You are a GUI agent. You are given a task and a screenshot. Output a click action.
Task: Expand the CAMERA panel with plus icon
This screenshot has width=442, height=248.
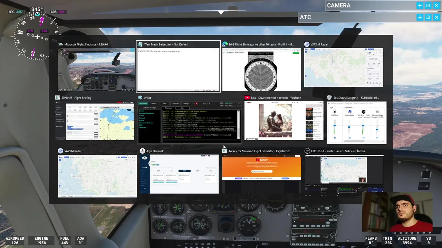pyautogui.click(x=420, y=6)
